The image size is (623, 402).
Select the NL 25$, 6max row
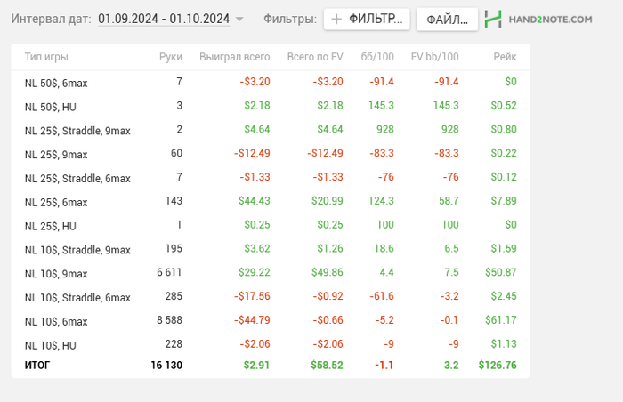pyautogui.click(x=271, y=201)
